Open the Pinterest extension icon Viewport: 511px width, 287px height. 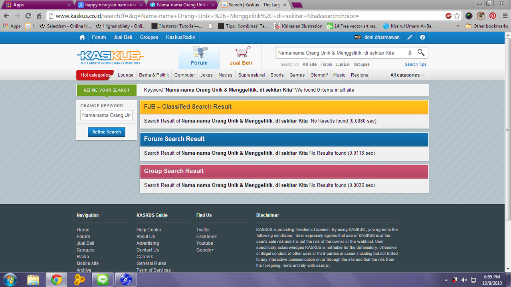(493, 16)
